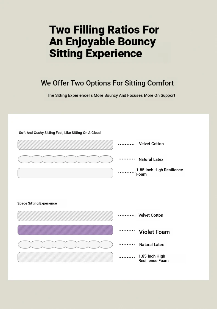
Task: Click the lower Natural Latex oval layer graphic
Action: tap(65, 245)
